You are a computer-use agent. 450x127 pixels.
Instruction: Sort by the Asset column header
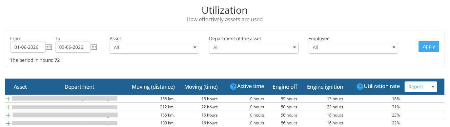[20, 87]
